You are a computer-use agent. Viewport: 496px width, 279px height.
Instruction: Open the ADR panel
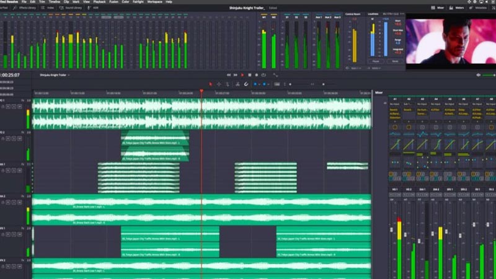click(x=95, y=7)
